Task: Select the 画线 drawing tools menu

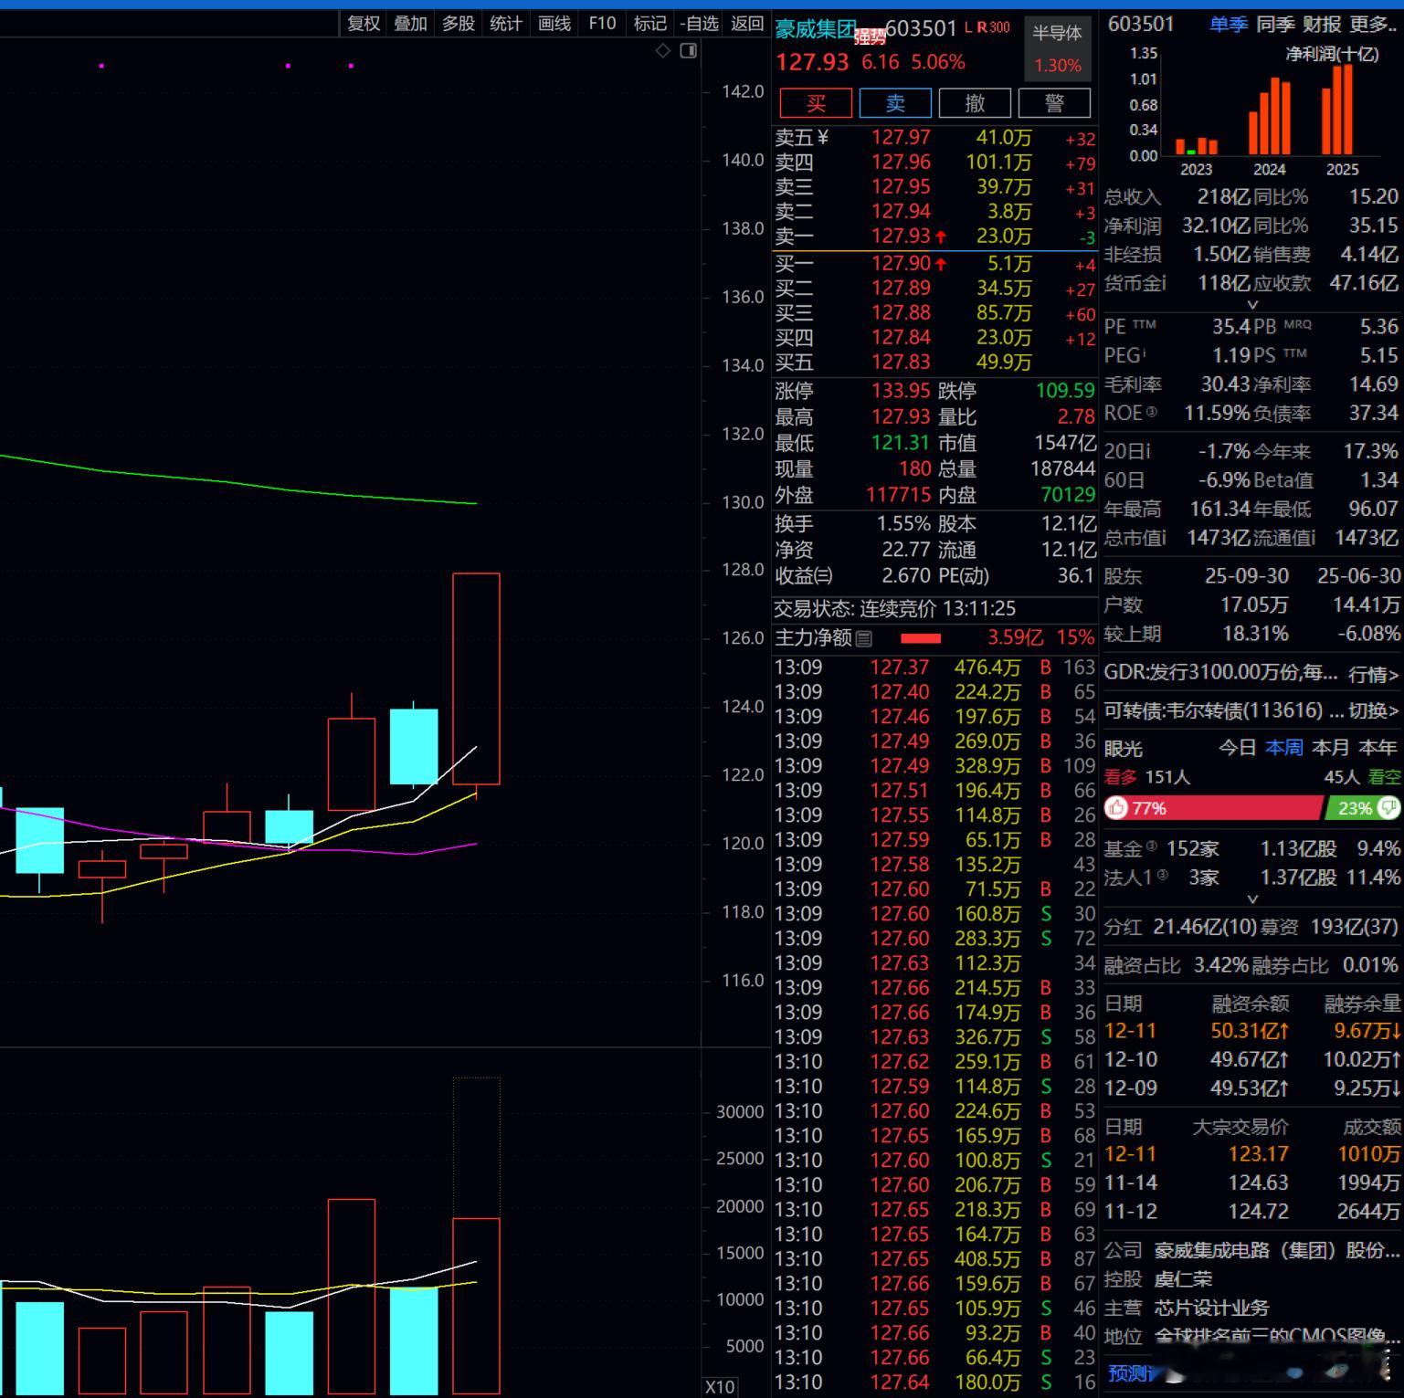Action: pos(554,24)
